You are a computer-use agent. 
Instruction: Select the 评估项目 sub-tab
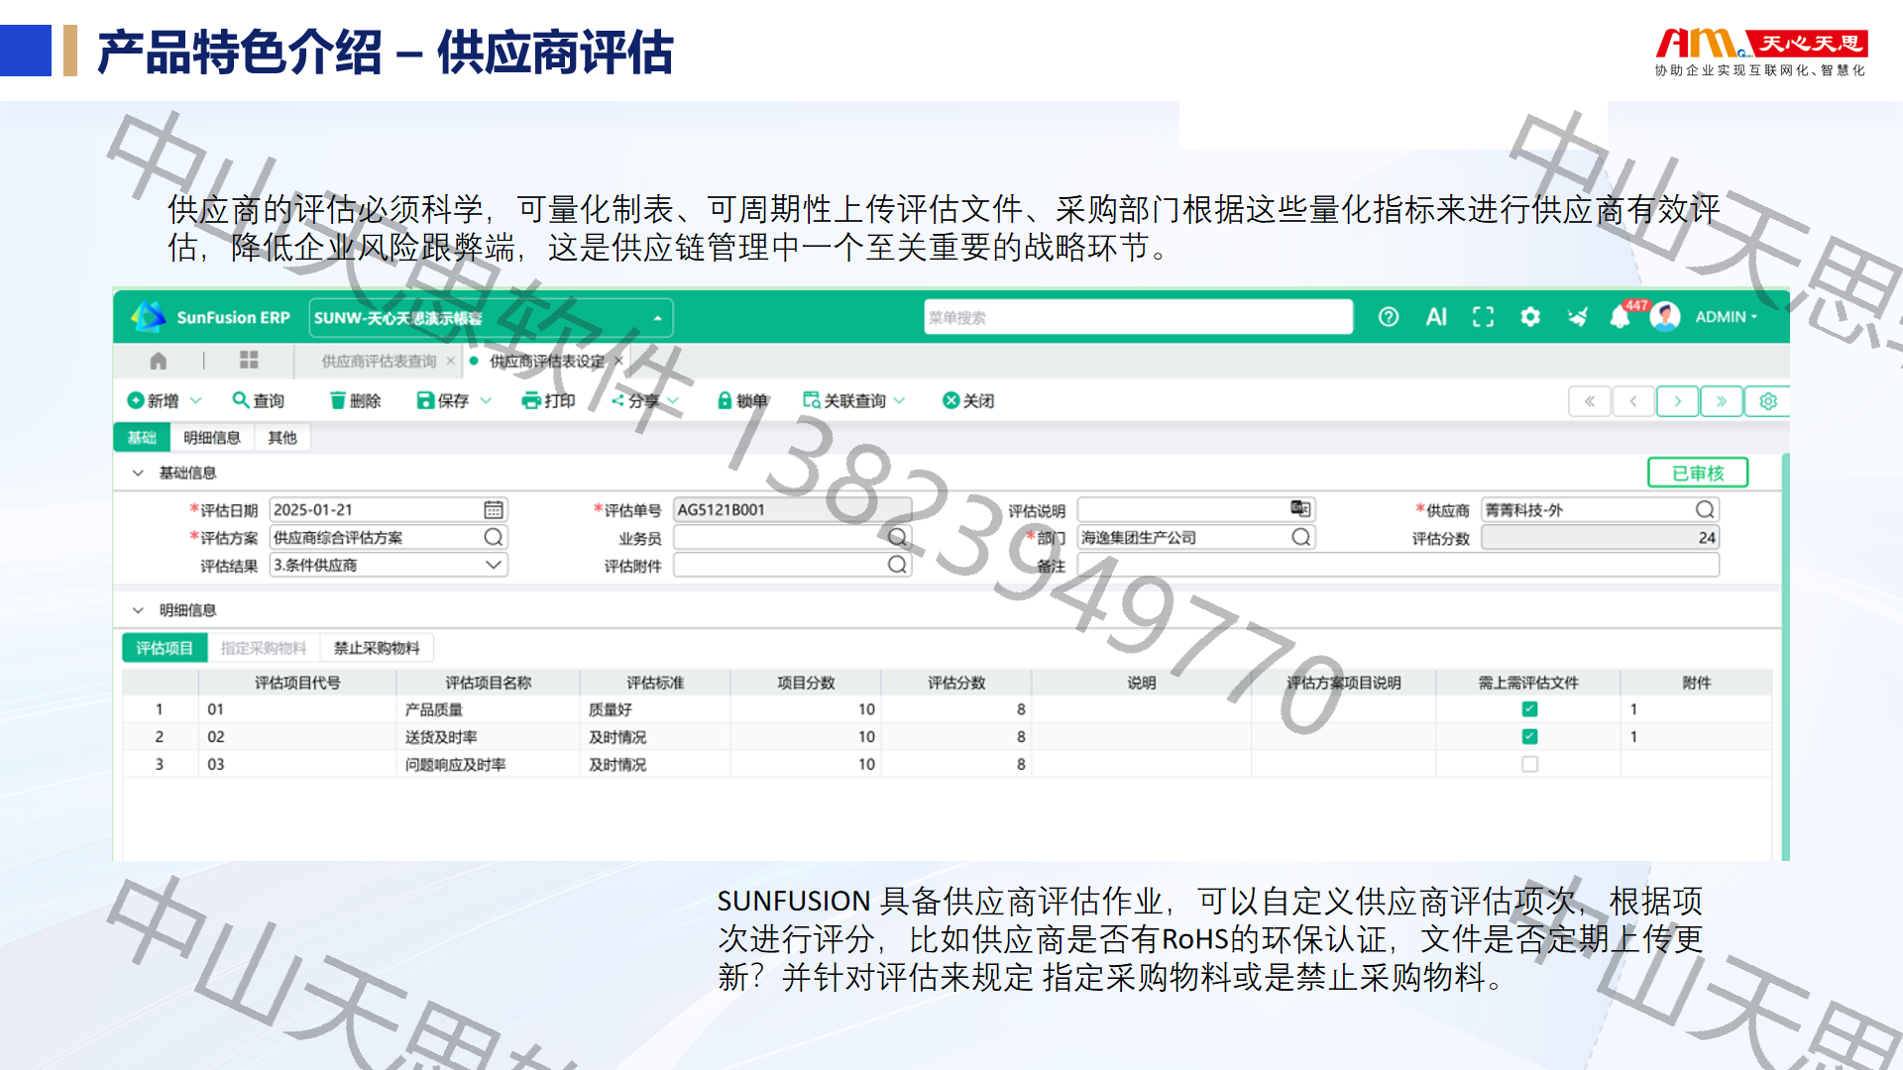point(165,648)
